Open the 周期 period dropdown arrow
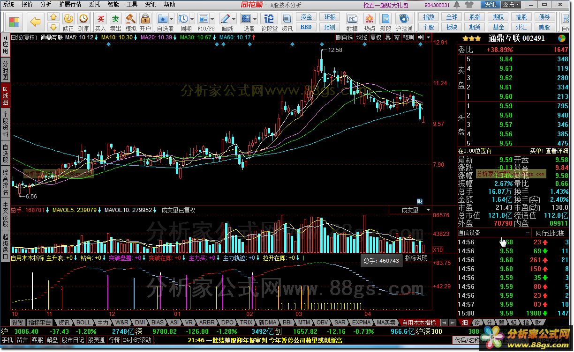 pyautogui.click(x=192, y=19)
